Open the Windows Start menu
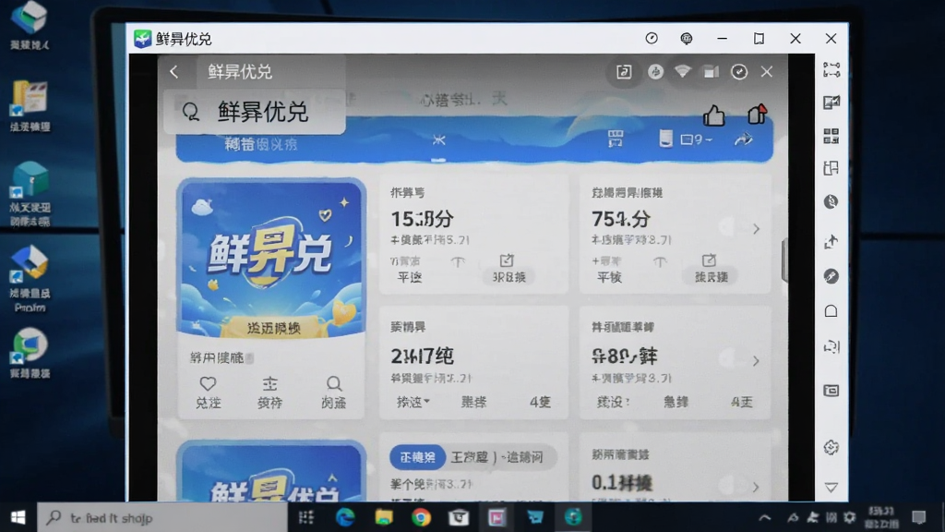The height and width of the screenshot is (532, 945). 18,517
